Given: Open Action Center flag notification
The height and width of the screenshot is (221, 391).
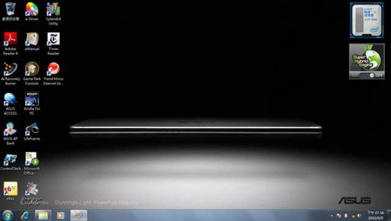Looking at the screenshot, I should click(x=338, y=215).
